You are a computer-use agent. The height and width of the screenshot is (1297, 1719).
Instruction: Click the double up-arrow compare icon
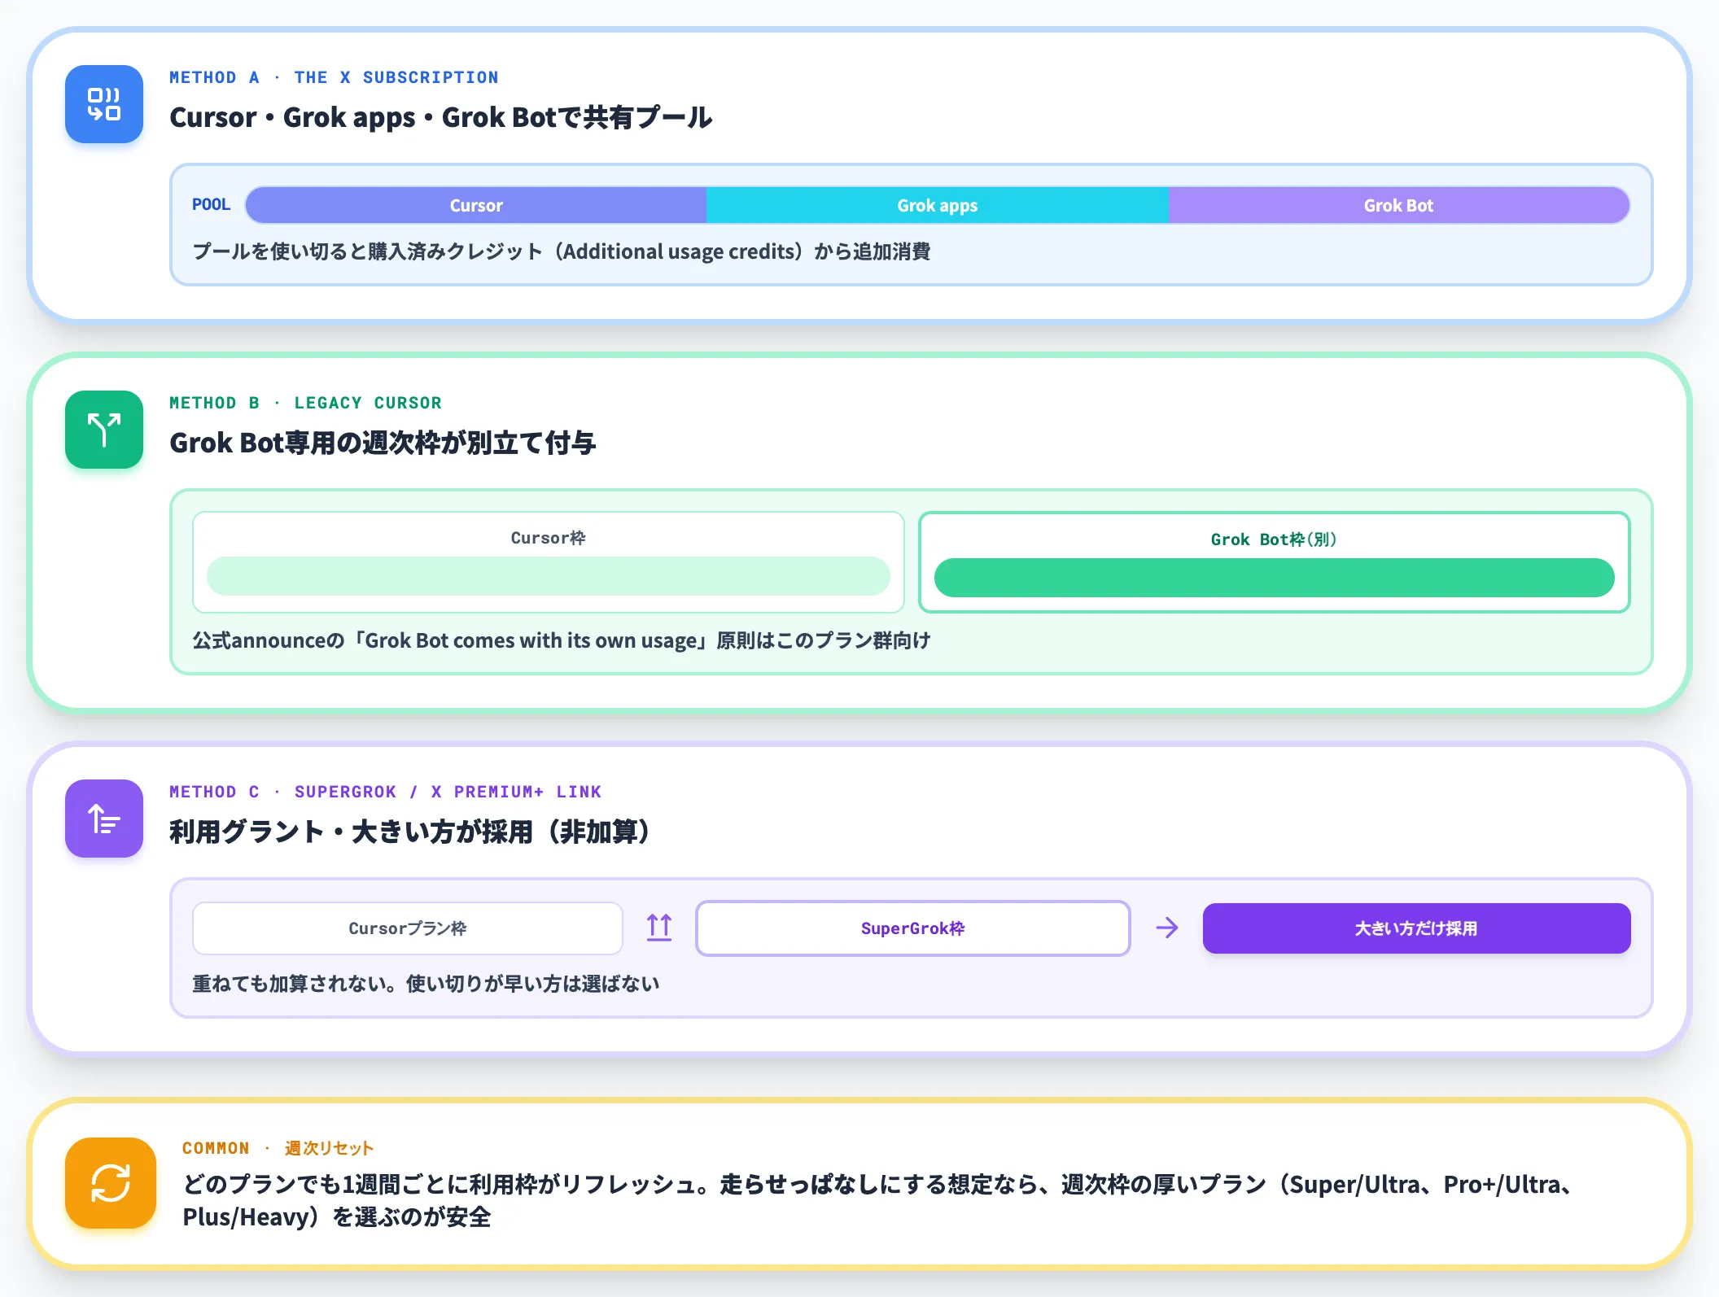(659, 928)
